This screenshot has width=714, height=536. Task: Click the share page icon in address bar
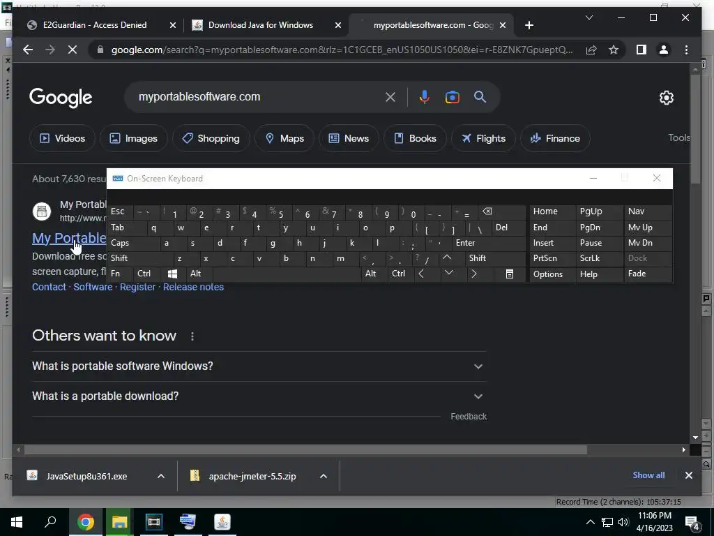(591, 50)
